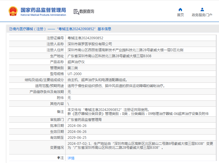The image size is (219, 163).
Task: Select registration number 粤械注准20242090852 cell
Action: pyautogui.click(x=85, y=38)
